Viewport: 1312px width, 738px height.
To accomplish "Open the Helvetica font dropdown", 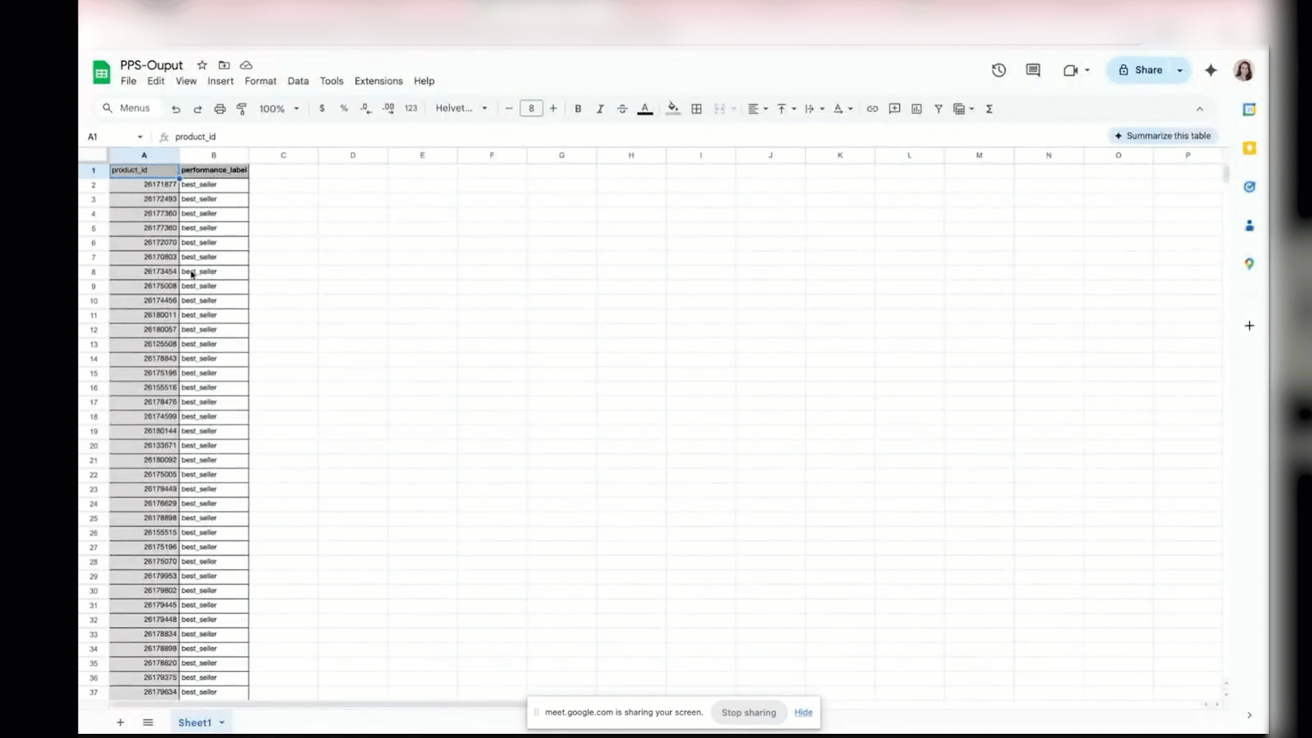I will pos(461,109).
